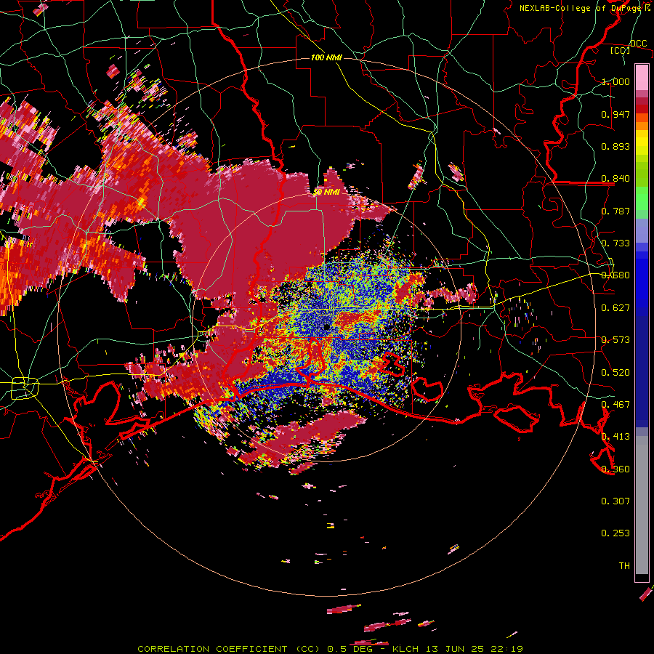Click the 50 NMI range ring label
Image resolution: width=654 pixels, height=654 pixels.
(x=326, y=192)
